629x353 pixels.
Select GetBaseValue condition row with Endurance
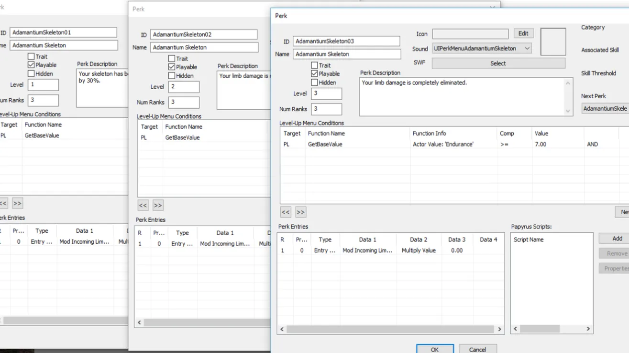tap(454, 145)
